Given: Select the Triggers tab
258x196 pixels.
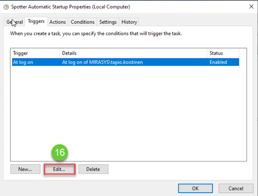Looking at the screenshot, I should coord(36,21).
